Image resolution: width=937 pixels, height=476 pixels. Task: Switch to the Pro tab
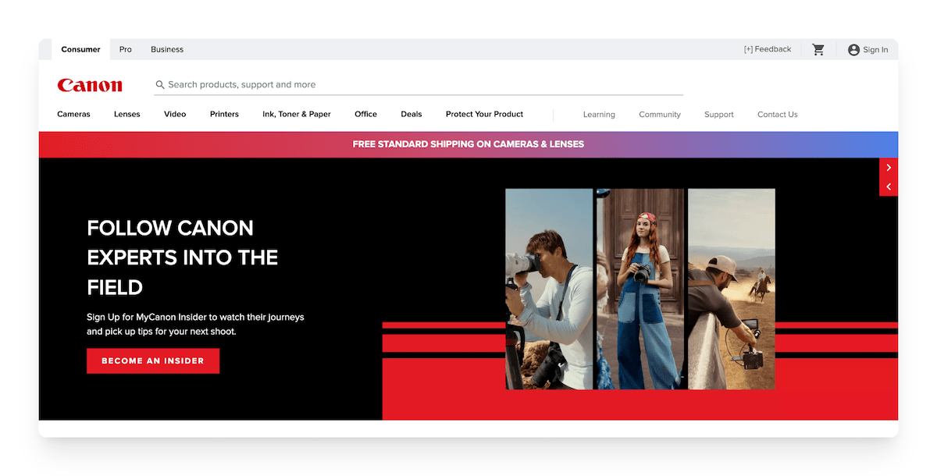tap(126, 49)
